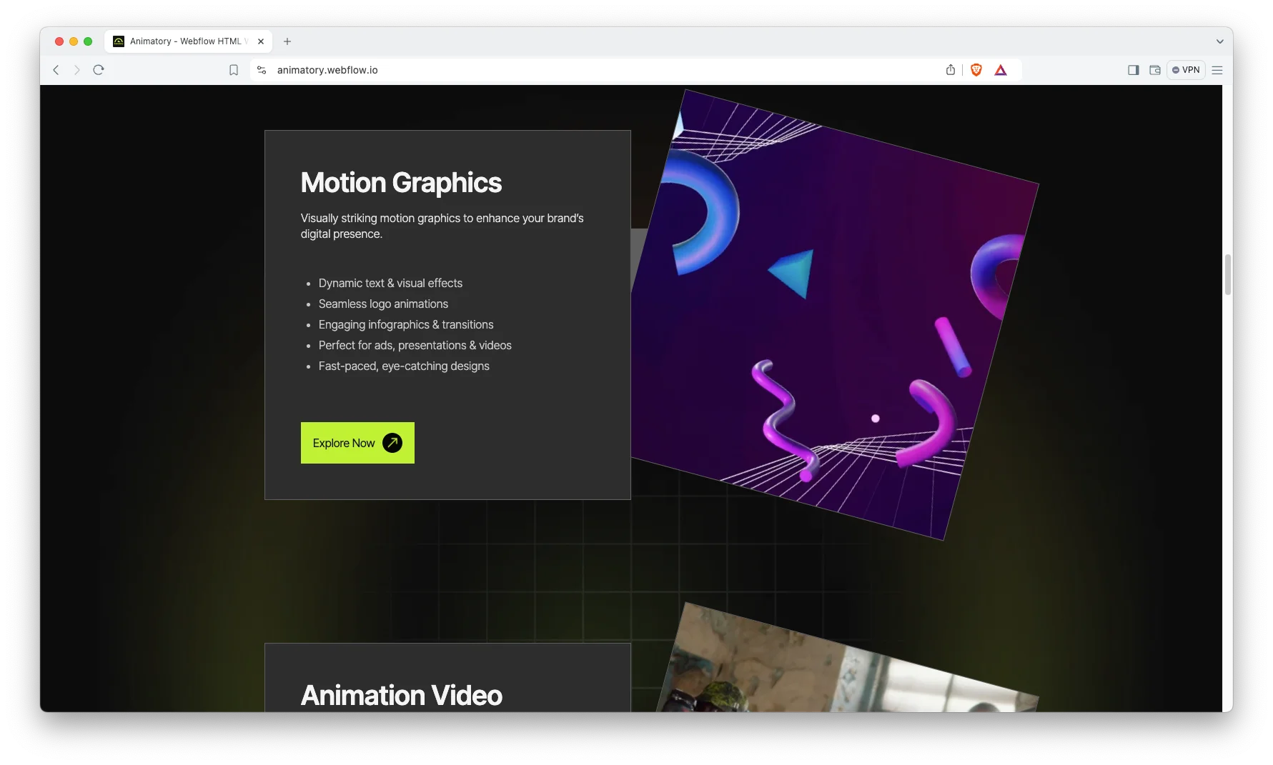Bookmark this page using the bookmark icon
Image resolution: width=1273 pixels, height=765 pixels.
tap(234, 70)
